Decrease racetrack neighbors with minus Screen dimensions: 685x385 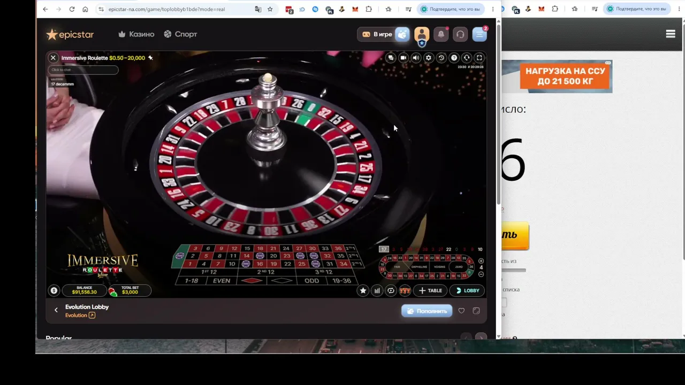pyautogui.click(x=481, y=274)
